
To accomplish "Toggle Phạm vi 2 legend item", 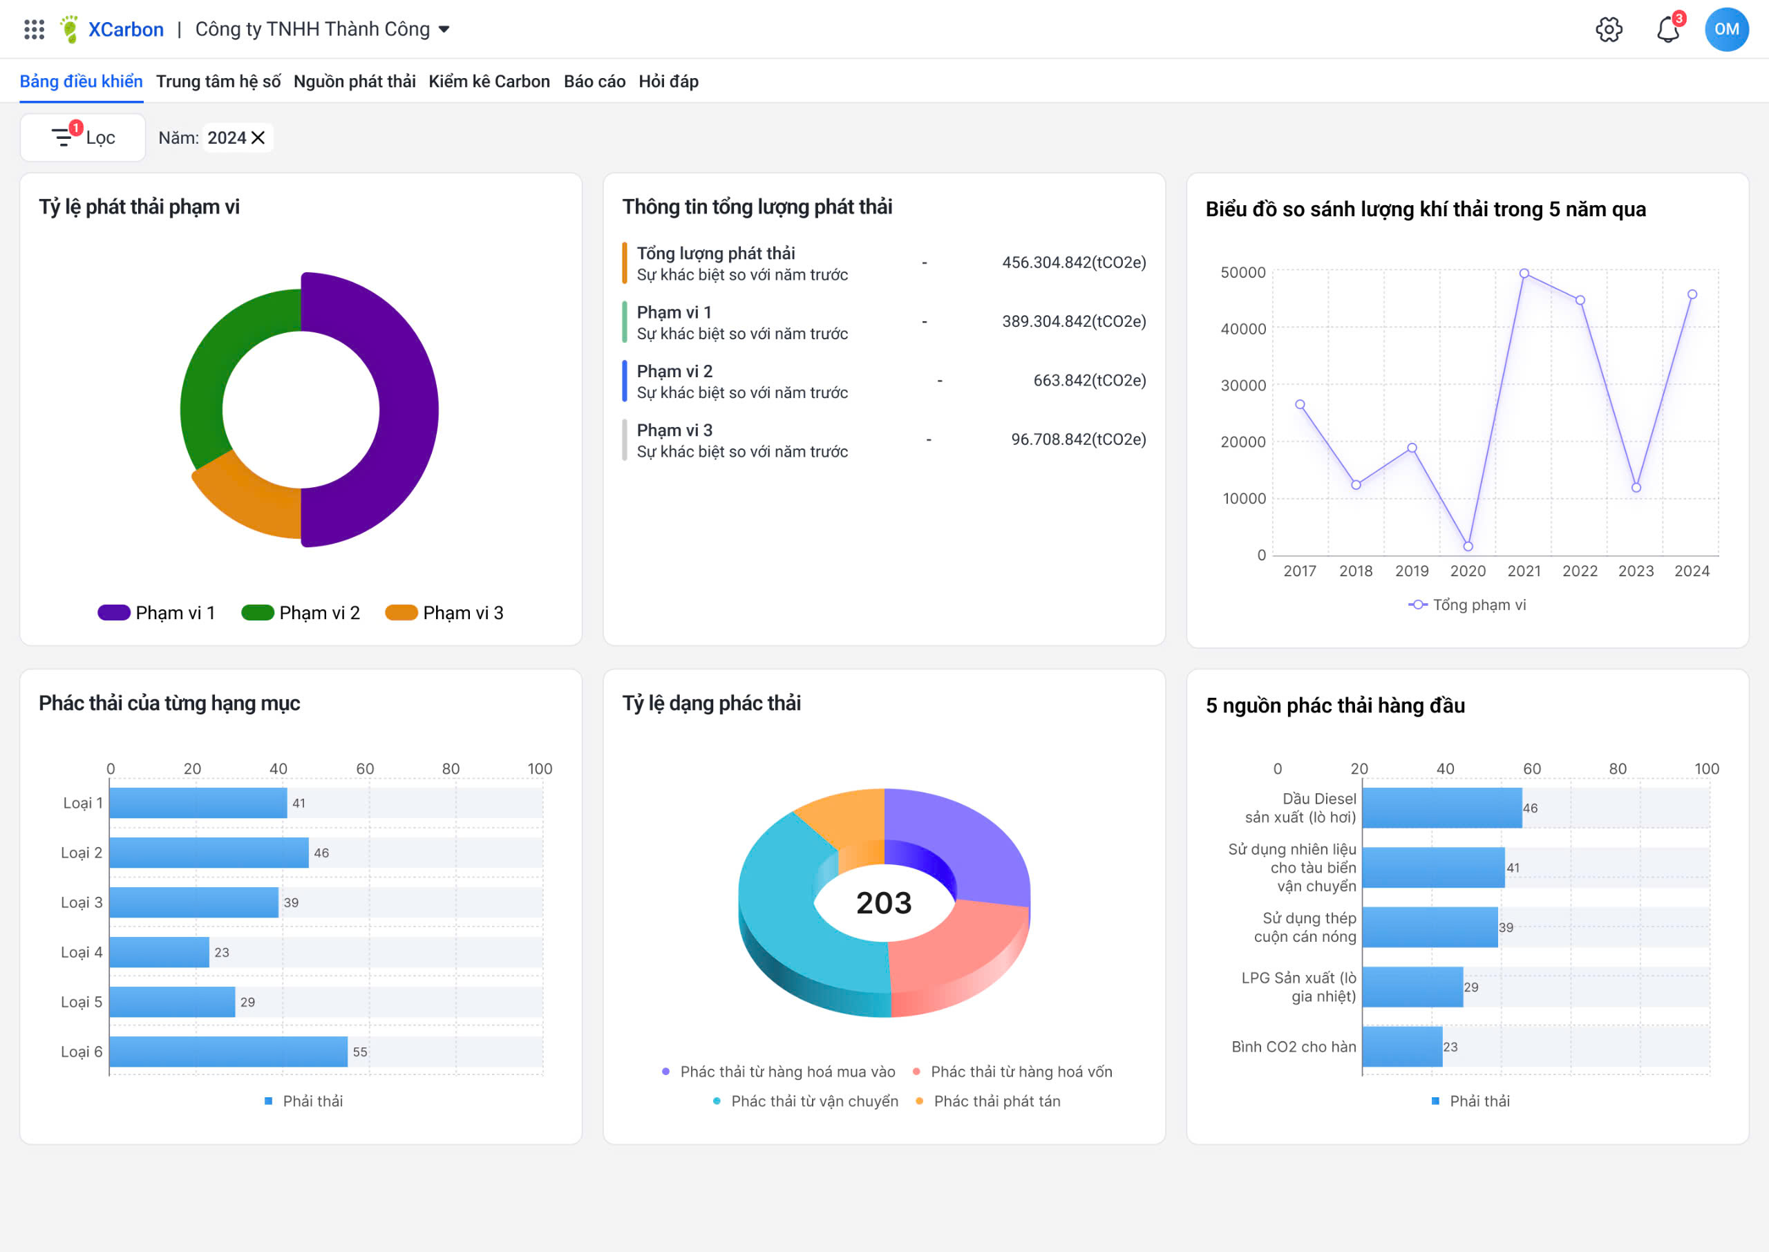I will coord(301,613).
